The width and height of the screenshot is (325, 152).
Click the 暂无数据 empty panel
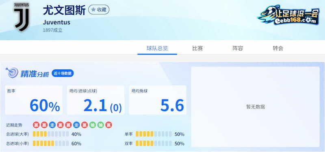(x=256, y=107)
